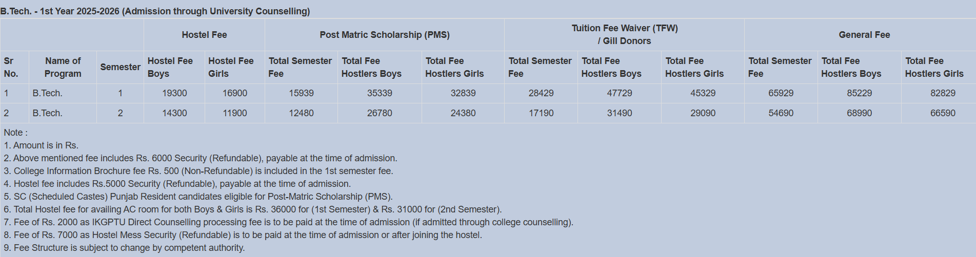
Task: Select the Semester column header
Action: [120, 67]
